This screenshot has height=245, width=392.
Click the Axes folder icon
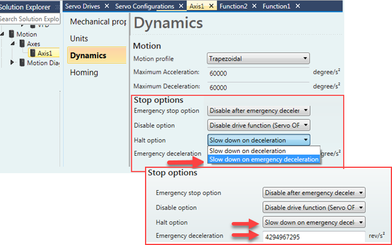pyautogui.click(x=22, y=44)
